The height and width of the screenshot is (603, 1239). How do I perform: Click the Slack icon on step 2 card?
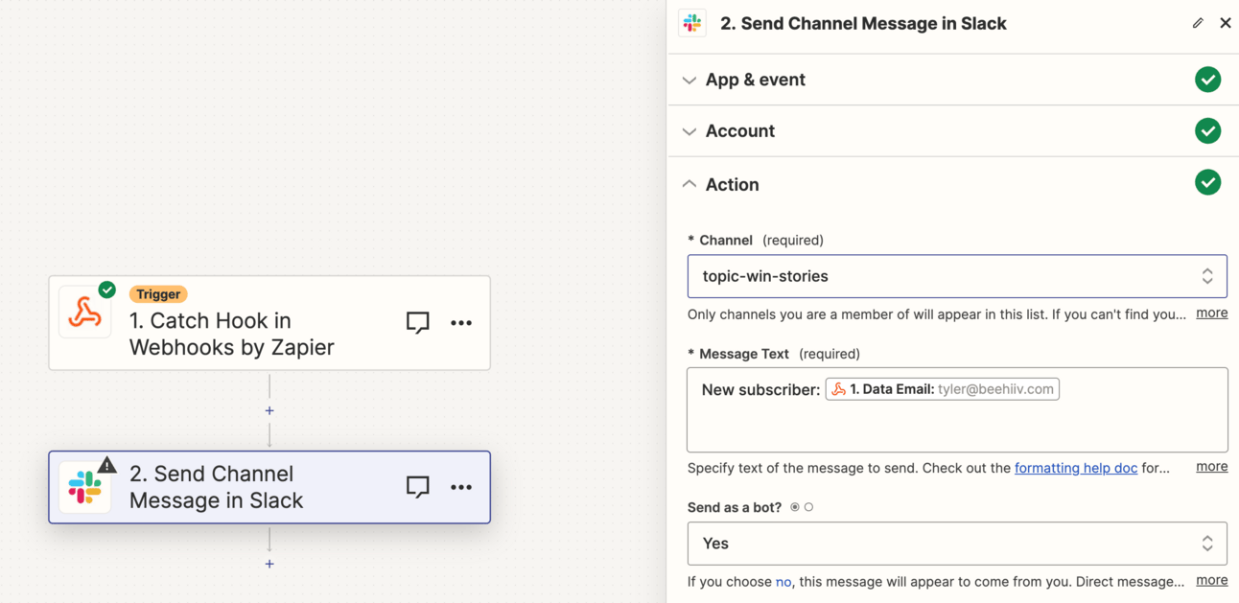click(84, 488)
